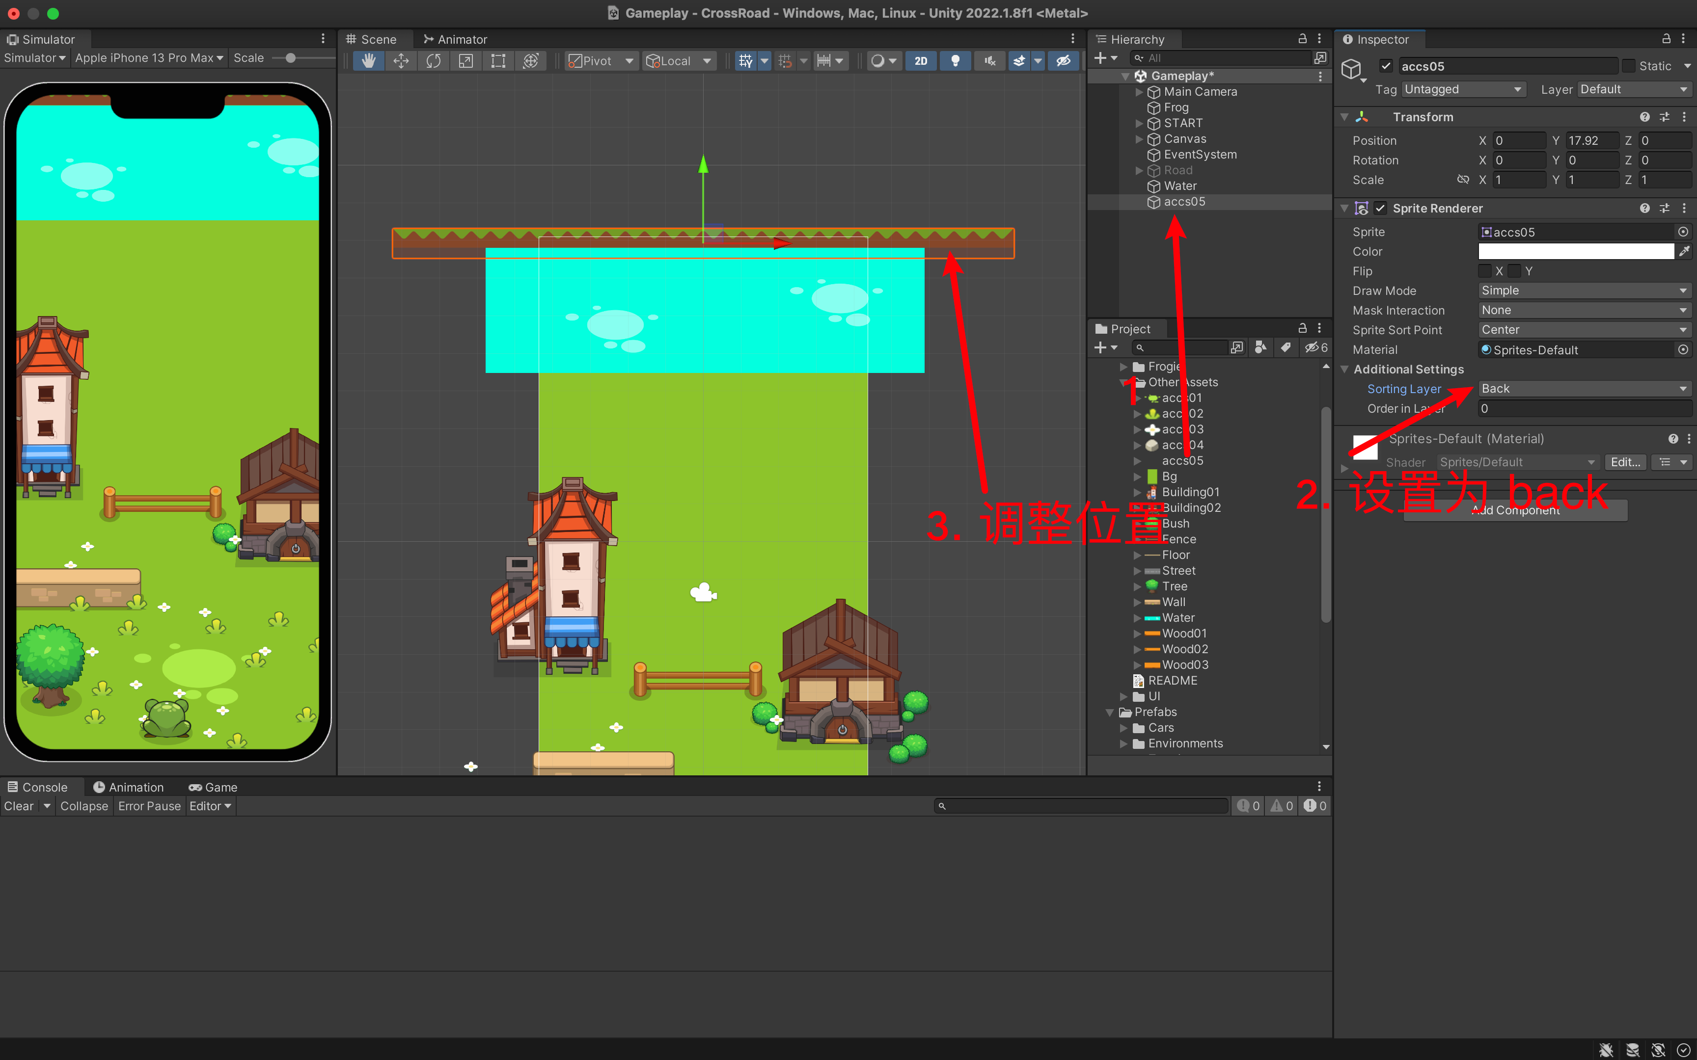This screenshot has height=1060, width=1697.
Task: Adjust the Simulator Scale slider
Action: pyautogui.click(x=303, y=58)
